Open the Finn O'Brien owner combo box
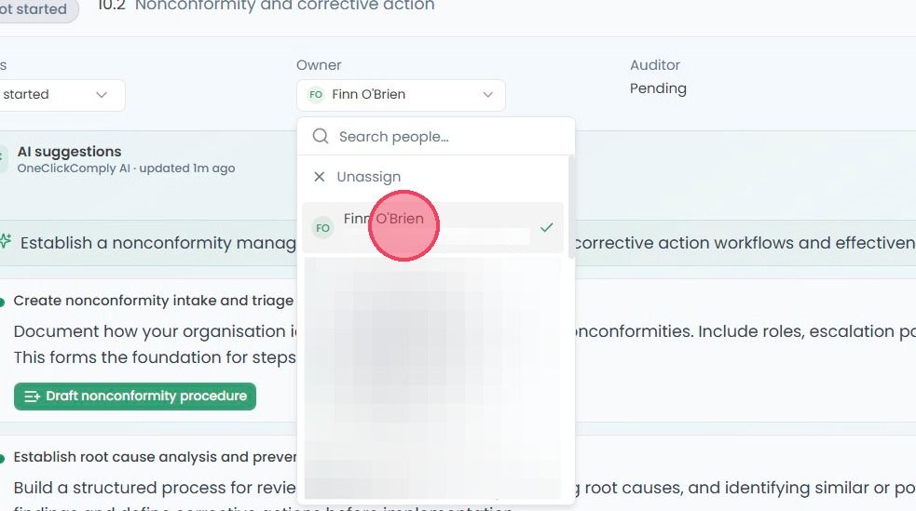This screenshot has height=511, width=916. [x=401, y=95]
